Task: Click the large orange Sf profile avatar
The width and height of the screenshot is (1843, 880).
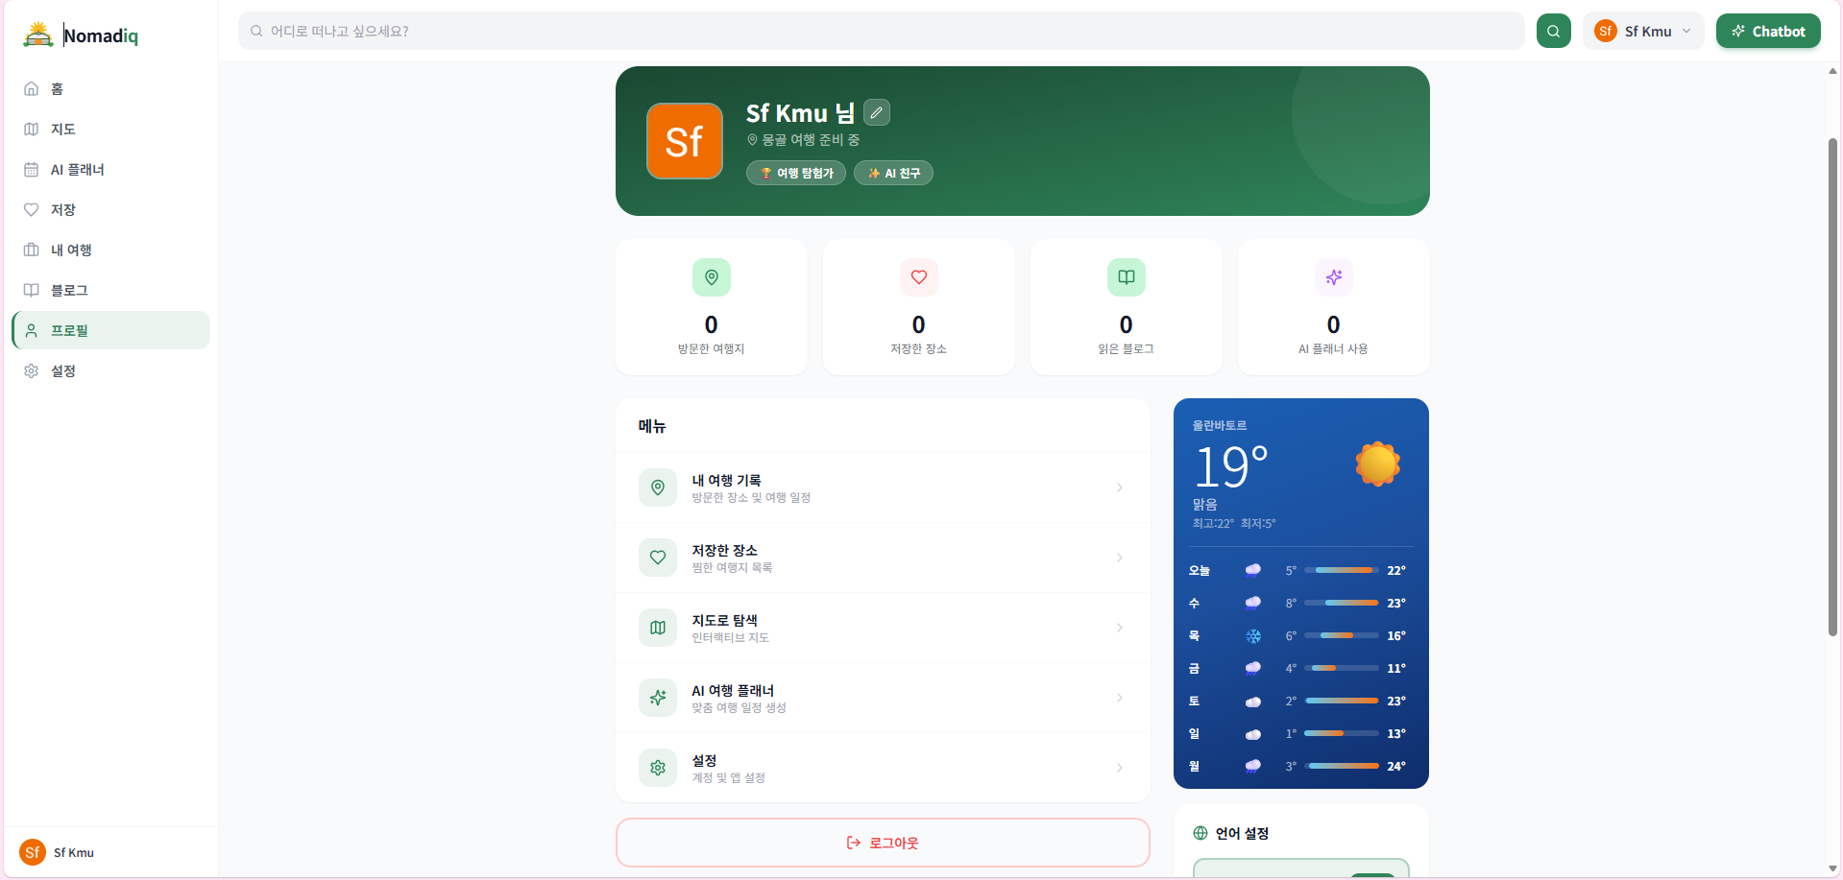Action: pyautogui.click(x=685, y=141)
